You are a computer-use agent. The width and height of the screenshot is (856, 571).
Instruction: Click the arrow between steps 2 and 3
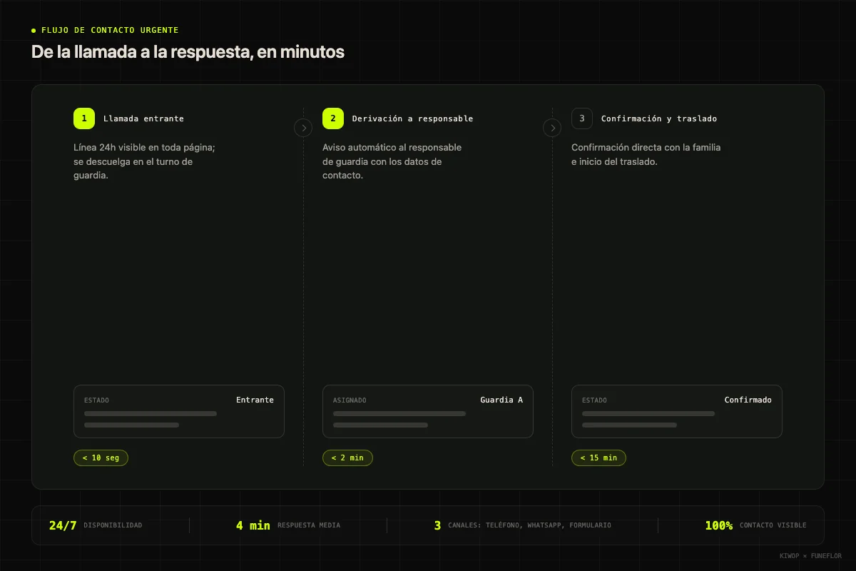coord(552,128)
